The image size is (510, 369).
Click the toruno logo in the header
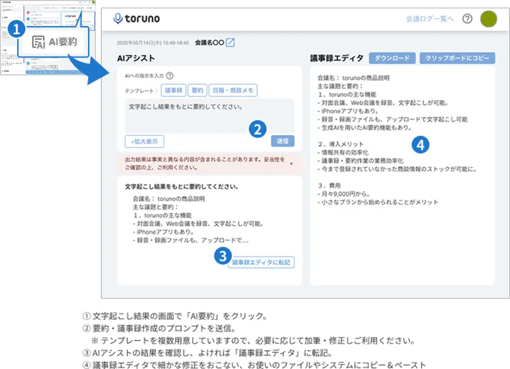pos(136,19)
